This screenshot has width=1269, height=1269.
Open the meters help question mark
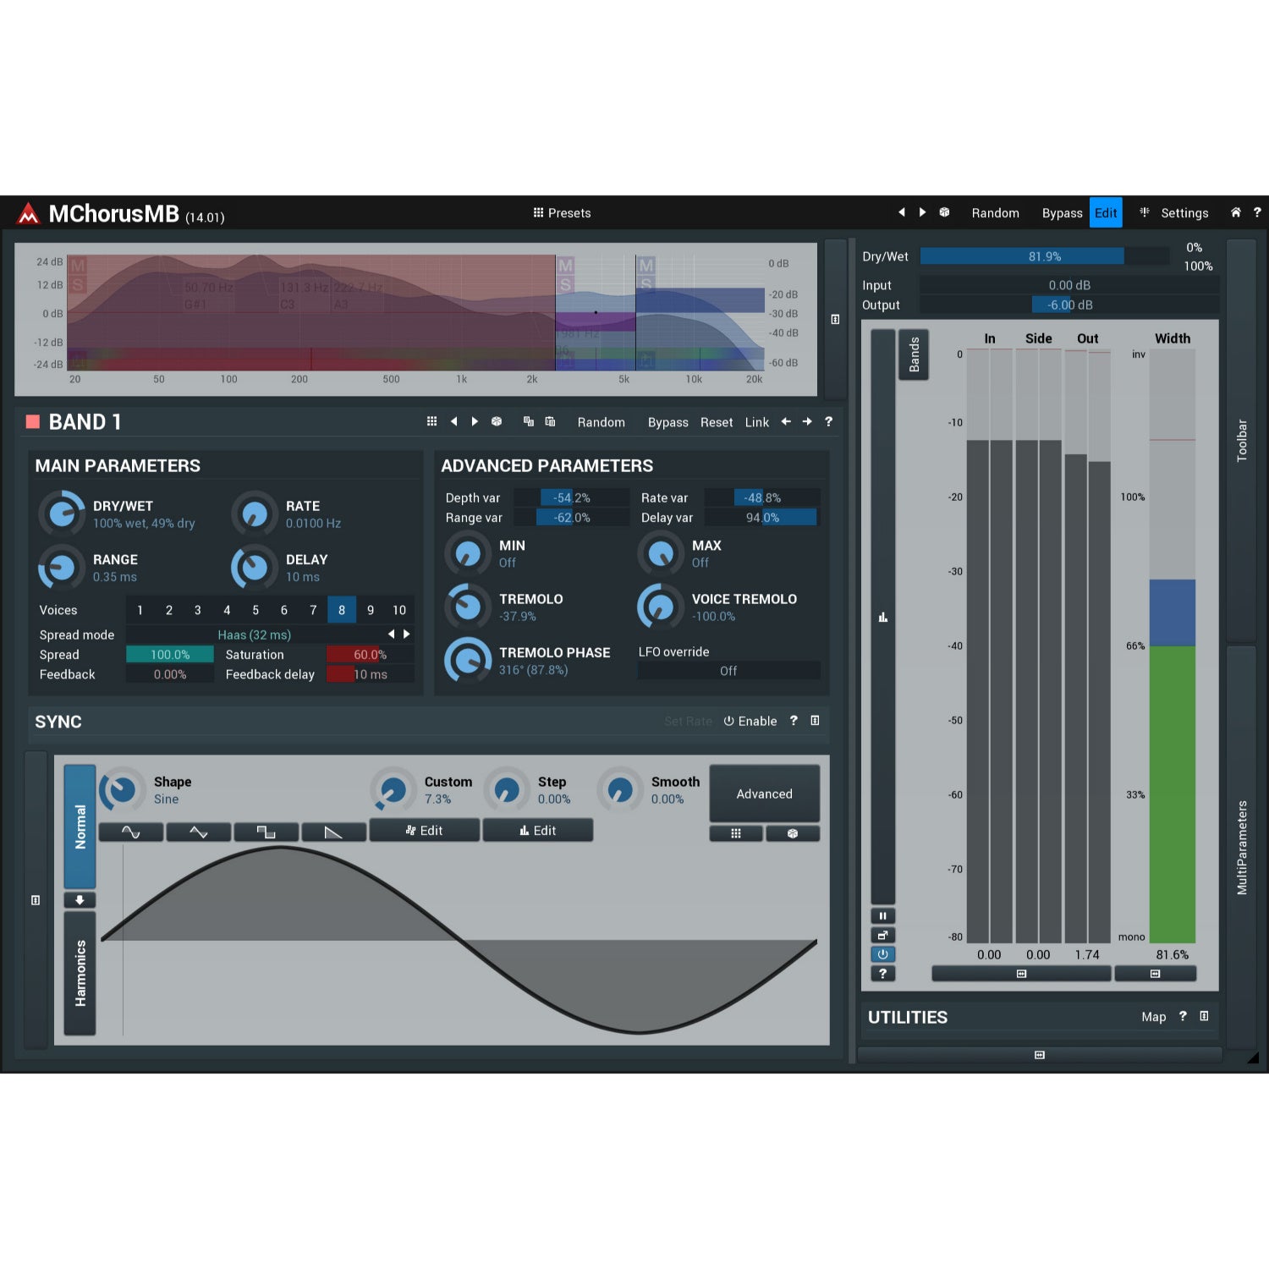click(882, 974)
